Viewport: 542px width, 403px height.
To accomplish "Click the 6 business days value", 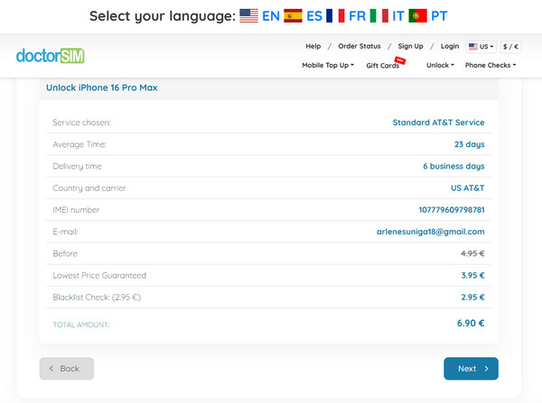I will pyautogui.click(x=453, y=166).
